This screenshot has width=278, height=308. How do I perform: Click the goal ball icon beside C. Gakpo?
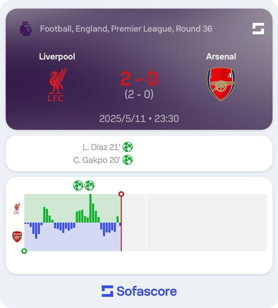tap(128, 160)
